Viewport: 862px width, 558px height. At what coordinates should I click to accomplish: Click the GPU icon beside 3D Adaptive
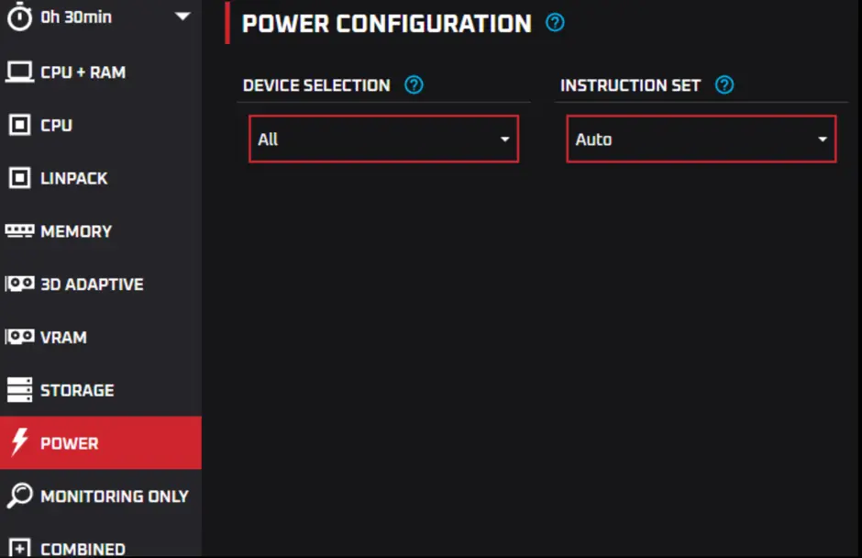[20, 284]
